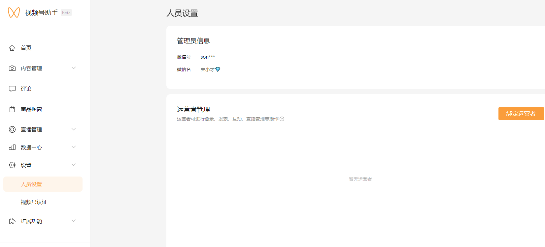Open the 设置 menu label
This screenshot has width=545, height=247.
click(x=26, y=165)
